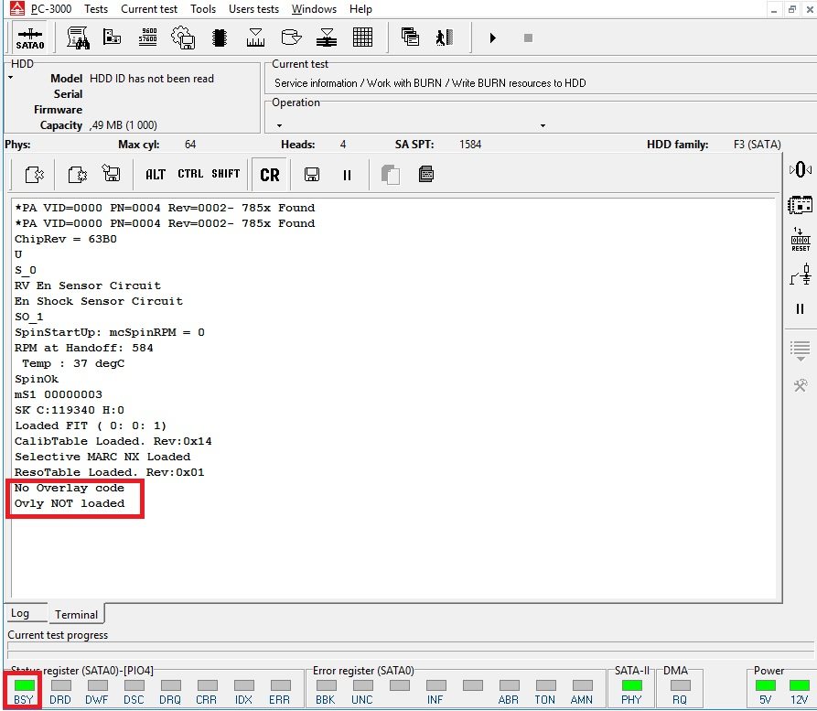Click the RESET icon on right sidebar
This screenshot has width=817, height=711.
coord(801,239)
